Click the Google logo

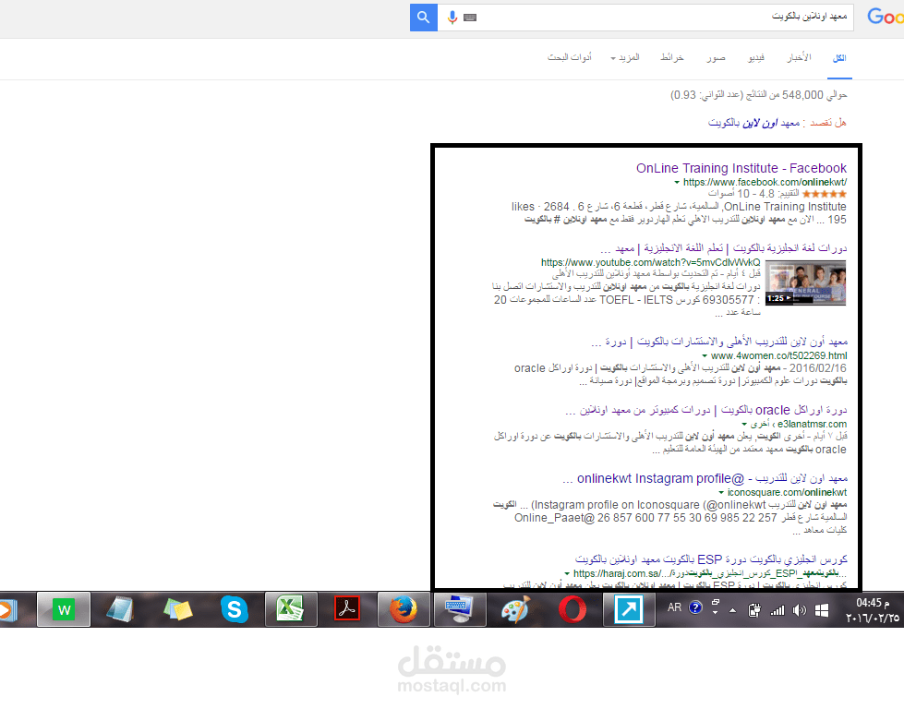(885, 17)
